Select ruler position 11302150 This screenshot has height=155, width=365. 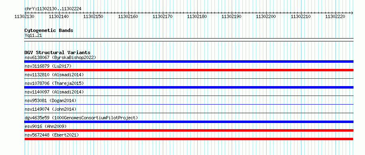(93, 16)
